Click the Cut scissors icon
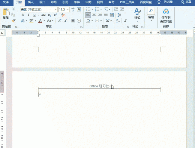 pyautogui.click(x=13, y=9)
